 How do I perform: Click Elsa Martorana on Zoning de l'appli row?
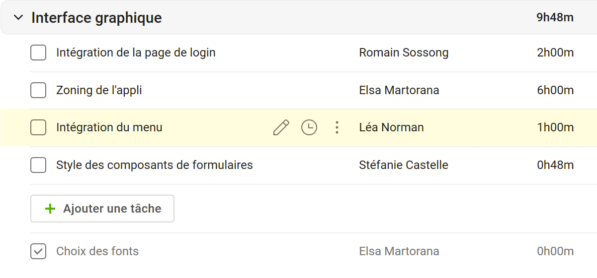[399, 90]
